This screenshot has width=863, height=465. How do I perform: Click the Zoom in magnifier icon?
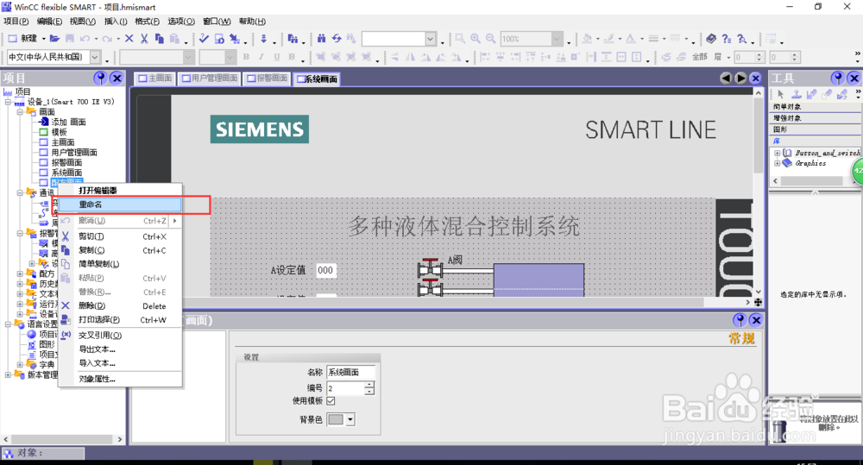(x=476, y=39)
